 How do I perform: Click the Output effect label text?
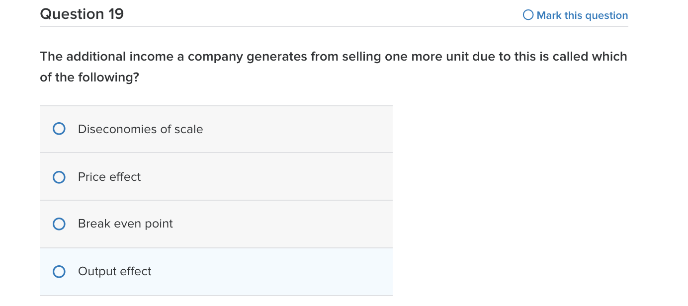click(114, 271)
